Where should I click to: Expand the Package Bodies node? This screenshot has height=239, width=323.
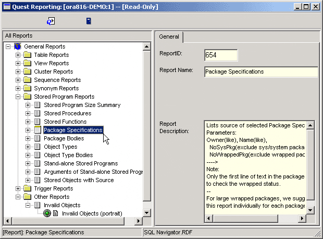tap(28, 138)
